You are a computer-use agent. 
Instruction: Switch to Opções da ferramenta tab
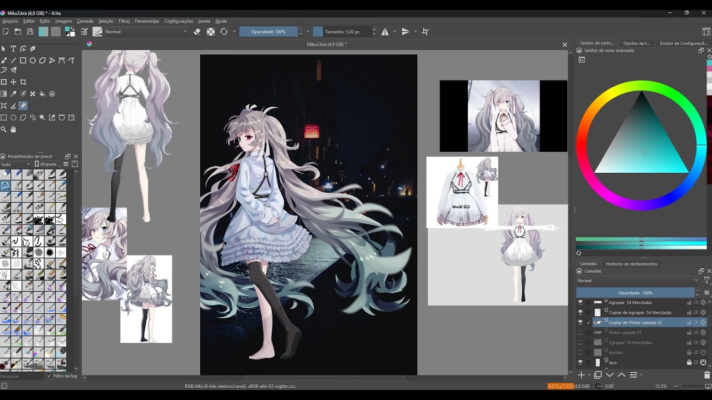click(636, 43)
